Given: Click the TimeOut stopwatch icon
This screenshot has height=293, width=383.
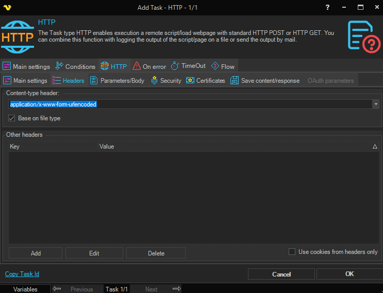Looking at the screenshot, I should point(175,66).
